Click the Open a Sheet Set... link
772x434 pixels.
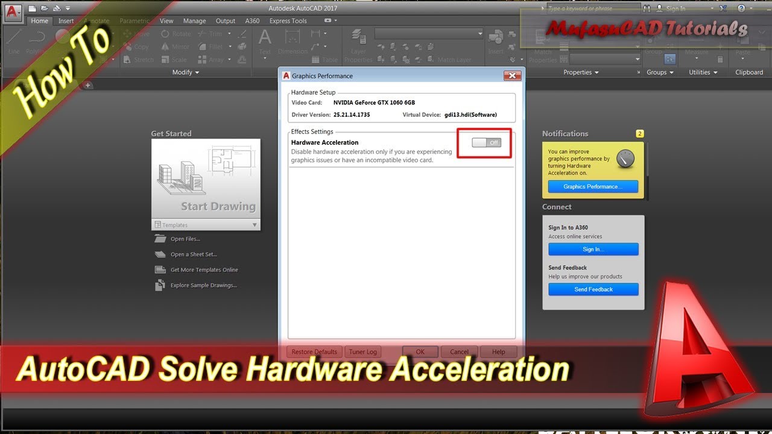coord(194,255)
